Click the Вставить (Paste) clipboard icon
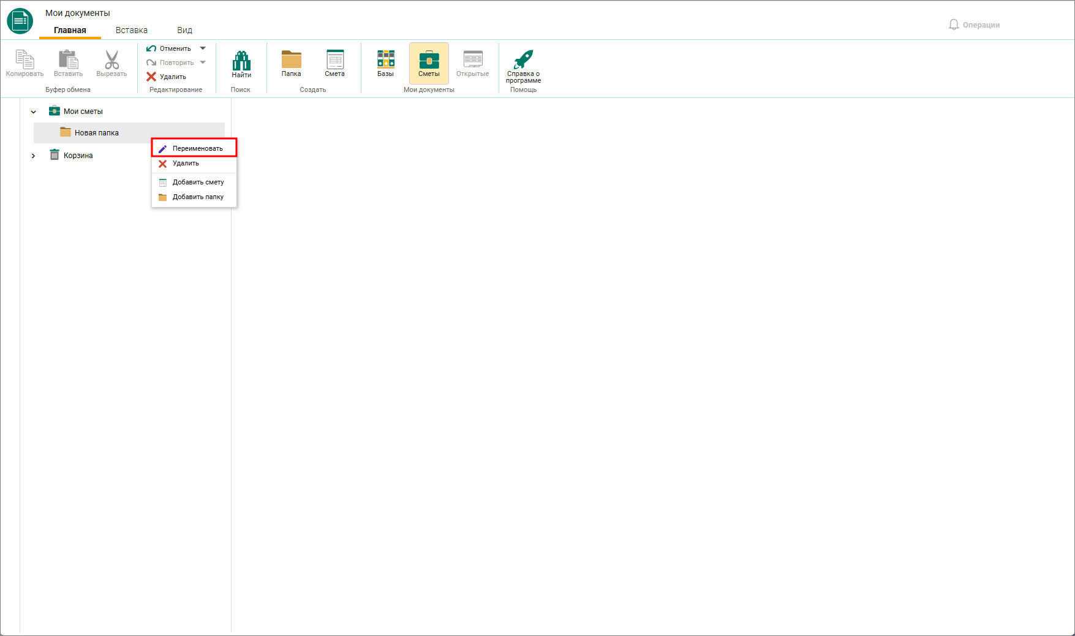 (68, 59)
